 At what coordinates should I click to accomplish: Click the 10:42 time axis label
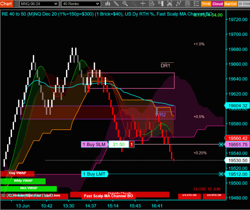(x=47, y=206)
